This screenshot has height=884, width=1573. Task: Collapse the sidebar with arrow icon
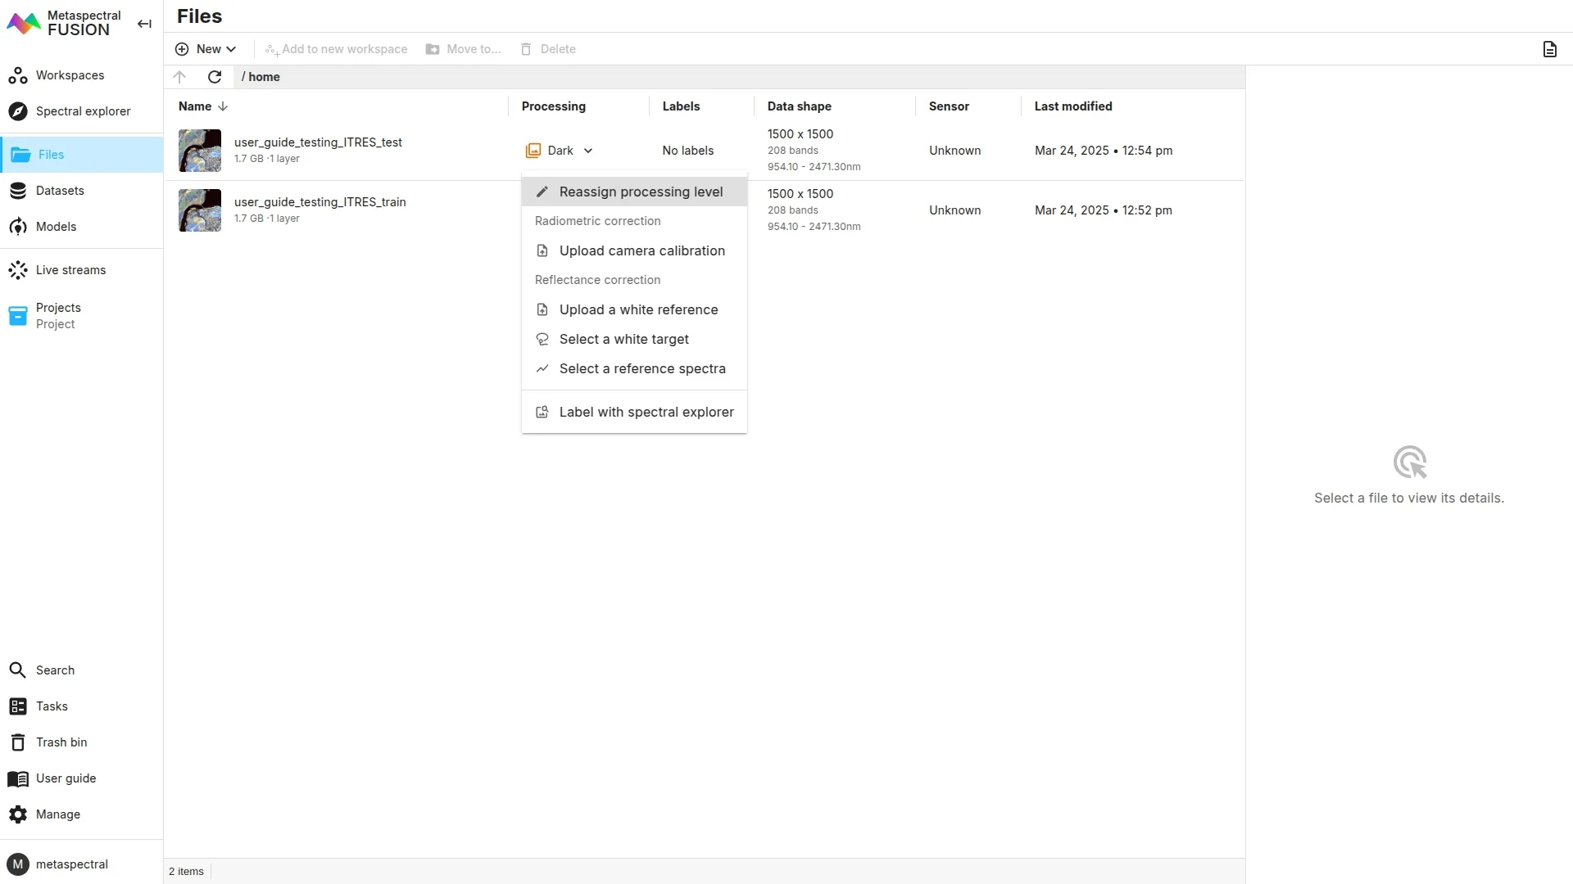coord(144,24)
